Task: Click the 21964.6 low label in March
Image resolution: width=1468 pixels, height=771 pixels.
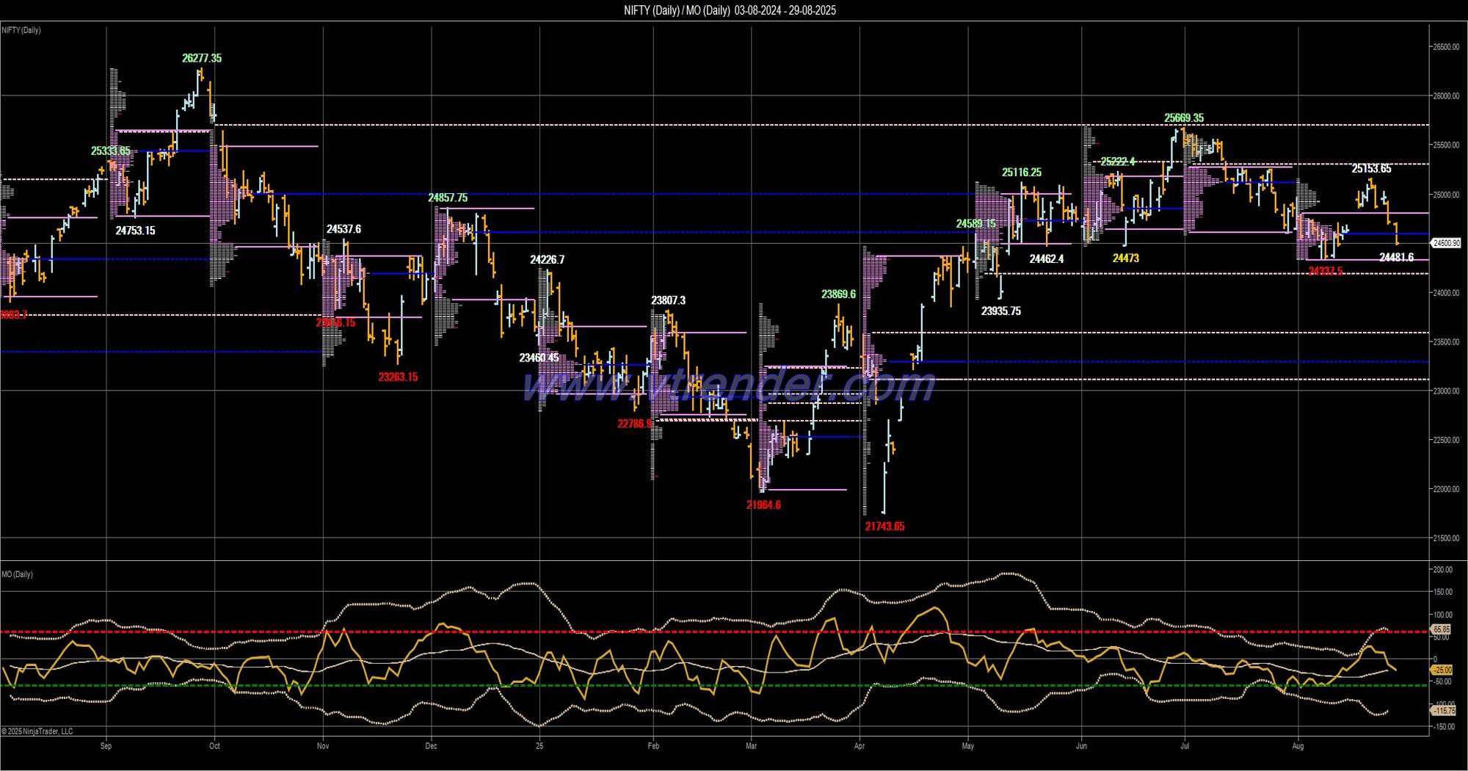Action: (x=763, y=505)
